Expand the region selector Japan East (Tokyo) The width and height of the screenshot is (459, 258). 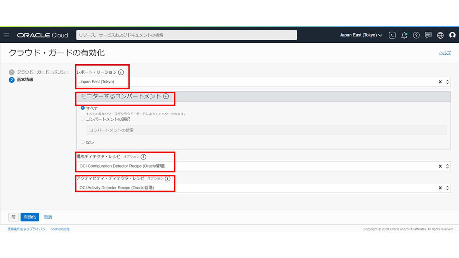pos(361,35)
